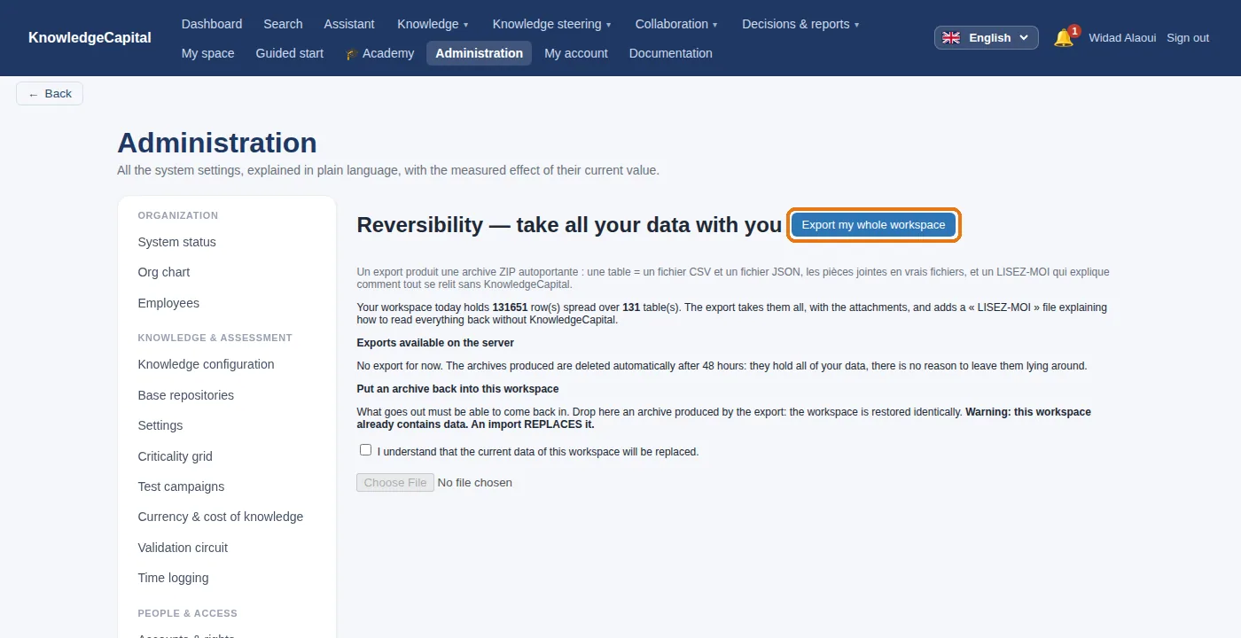Click the KnowledgeCapital logo

(90, 37)
